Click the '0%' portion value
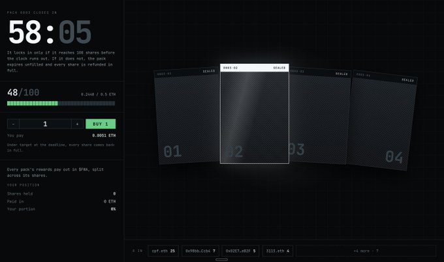 (x=113, y=209)
